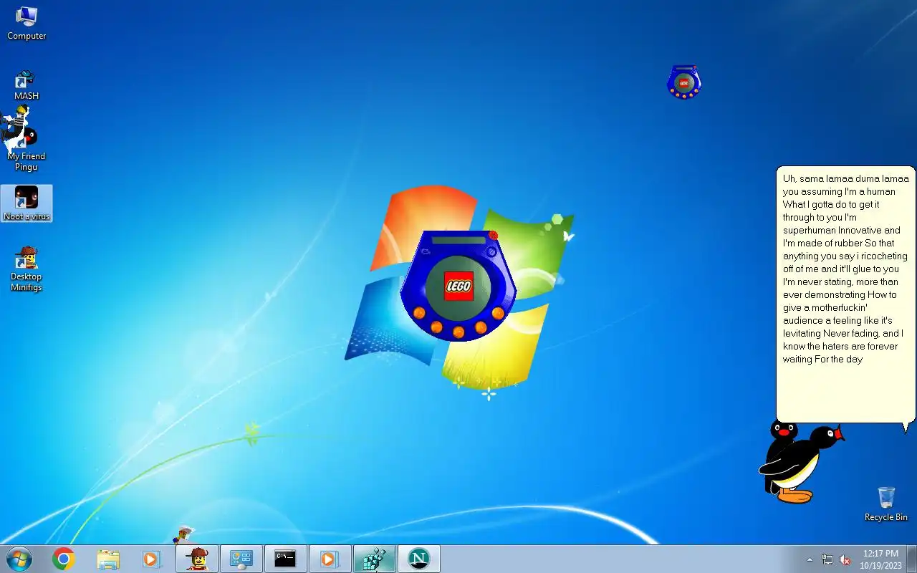Click the Show desktop button
The image size is (917, 573).
[911, 559]
